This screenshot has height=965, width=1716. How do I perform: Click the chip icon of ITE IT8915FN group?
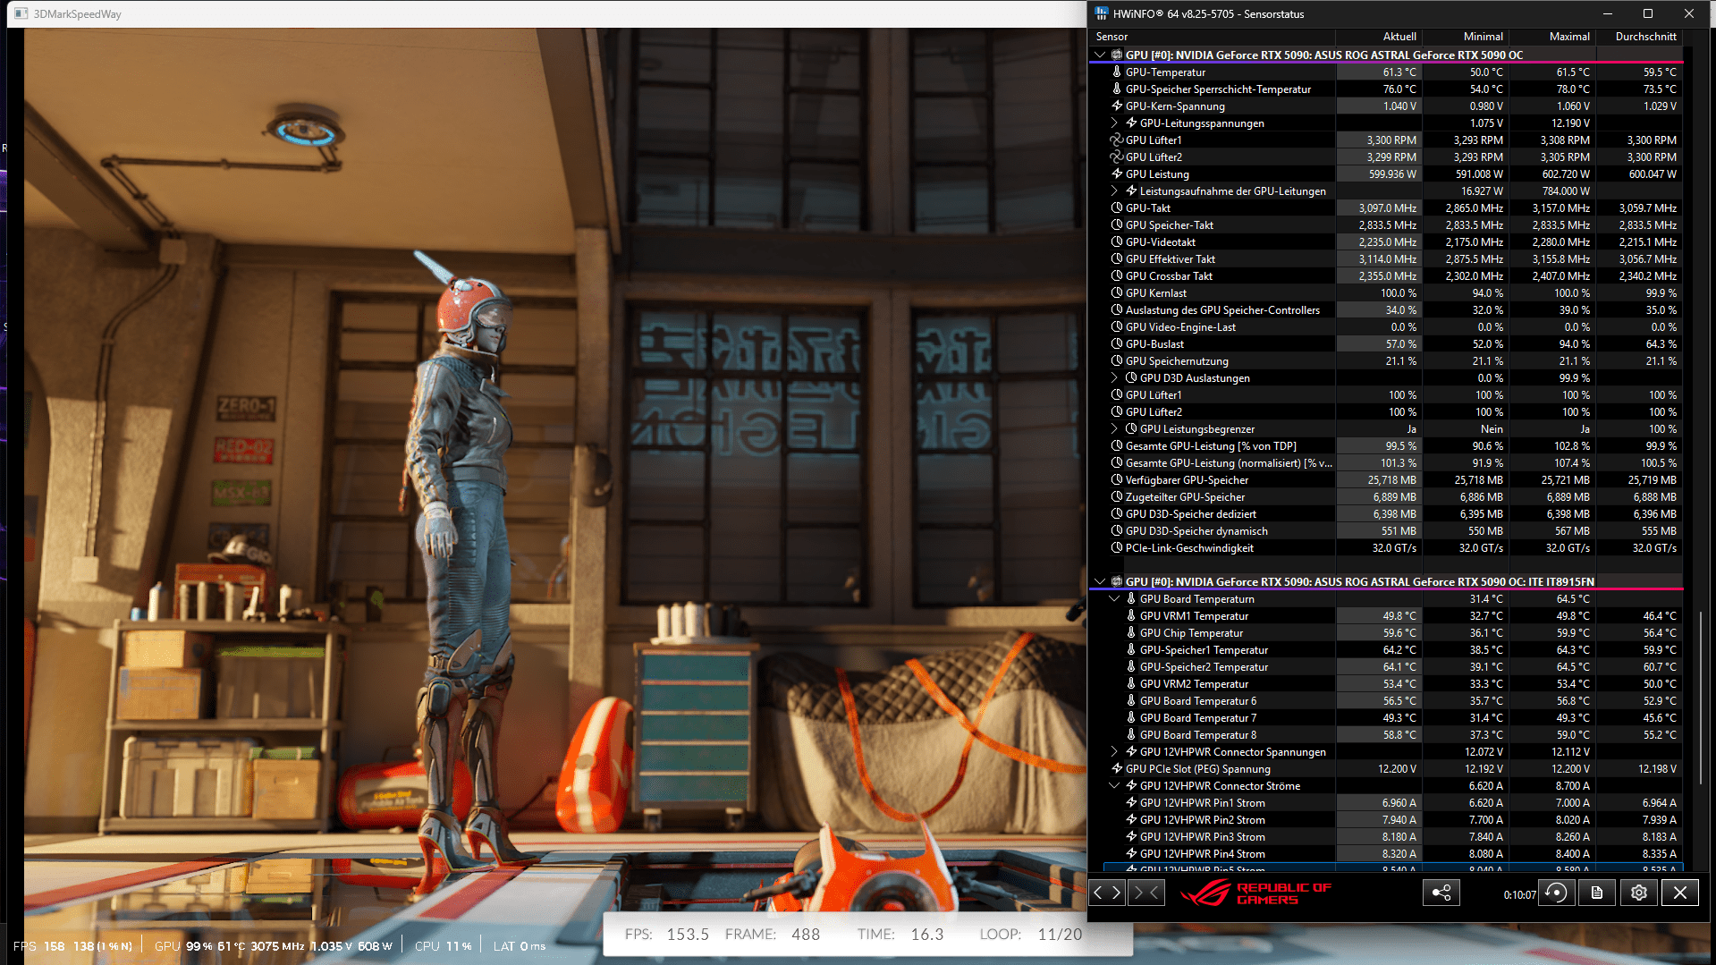click(1117, 581)
